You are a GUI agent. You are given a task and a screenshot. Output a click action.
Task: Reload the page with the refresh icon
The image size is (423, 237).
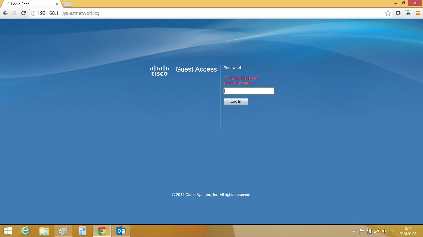point(23,13)
